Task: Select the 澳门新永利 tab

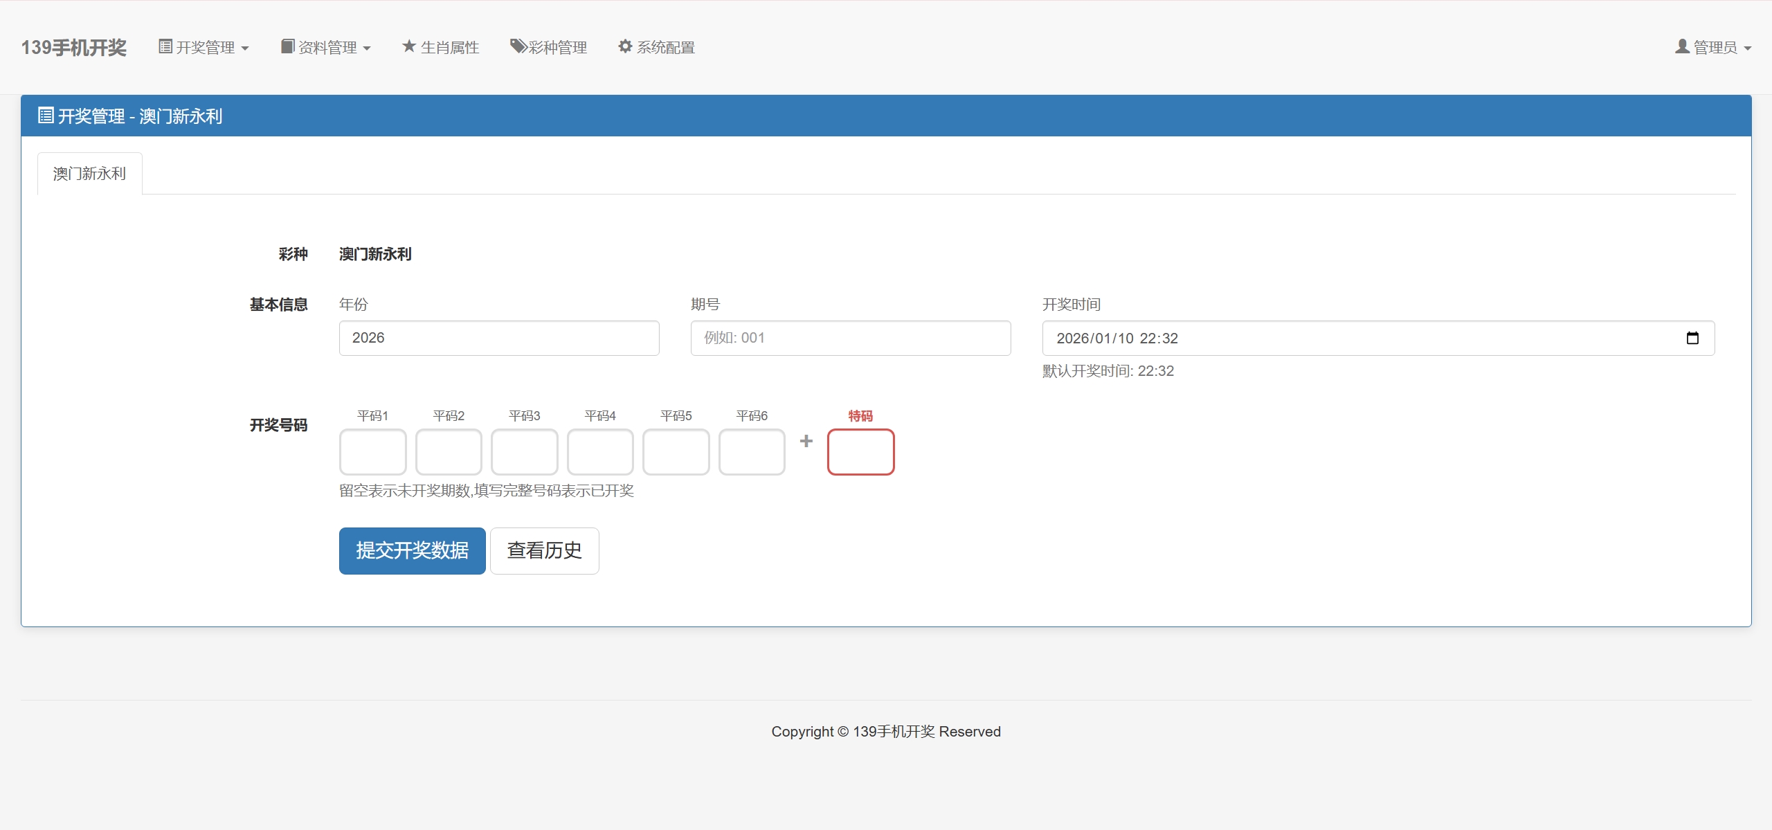Action: coord(89,174)
